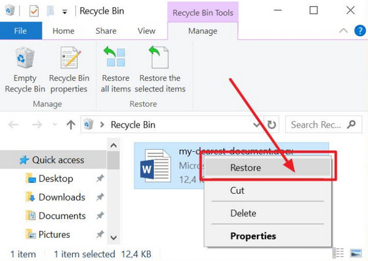The height and width of the screenshot is (261, 368).
Task: Go back with the Back arrow
Action: point(13,125)
